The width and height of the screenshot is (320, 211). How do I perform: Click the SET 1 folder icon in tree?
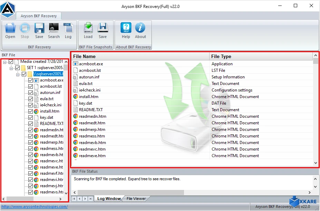point(23,68)
